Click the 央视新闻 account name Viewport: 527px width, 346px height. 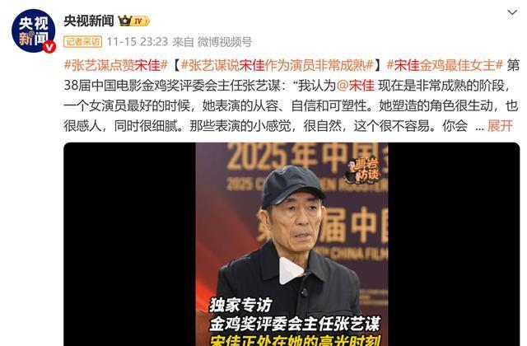point(89,21)
